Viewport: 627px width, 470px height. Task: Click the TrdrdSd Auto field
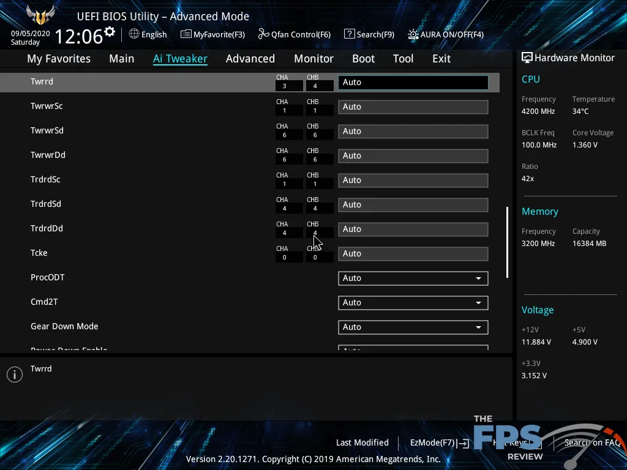click(413, 204)
